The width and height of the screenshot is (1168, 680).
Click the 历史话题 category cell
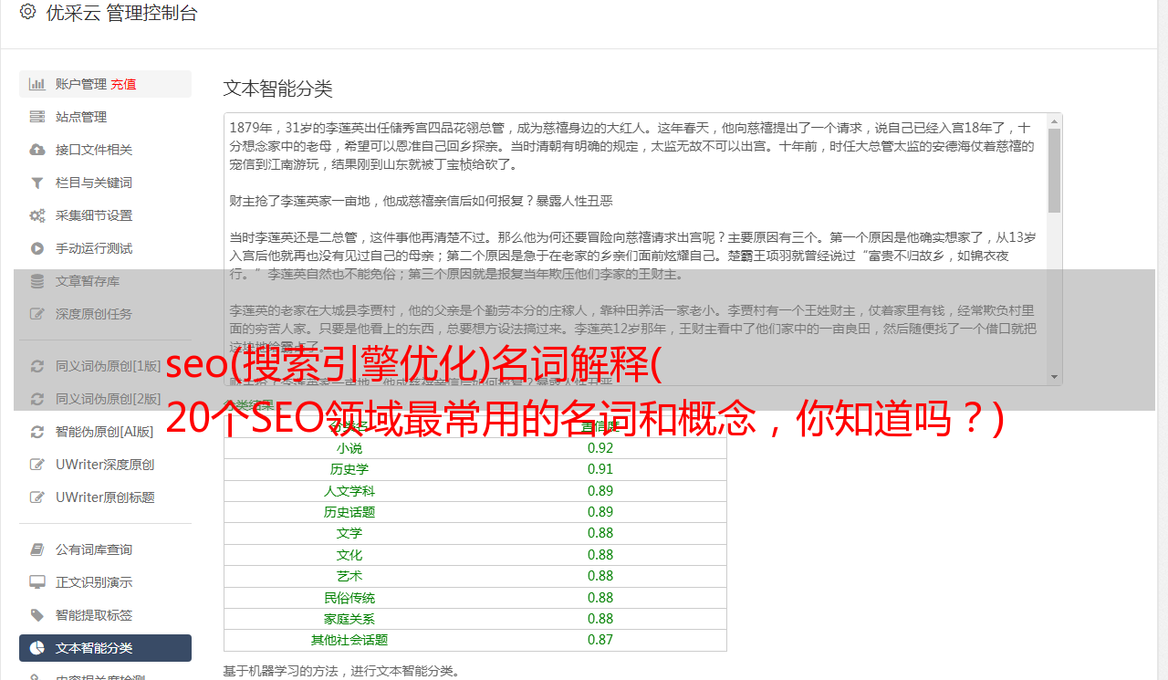click(349, 512)
